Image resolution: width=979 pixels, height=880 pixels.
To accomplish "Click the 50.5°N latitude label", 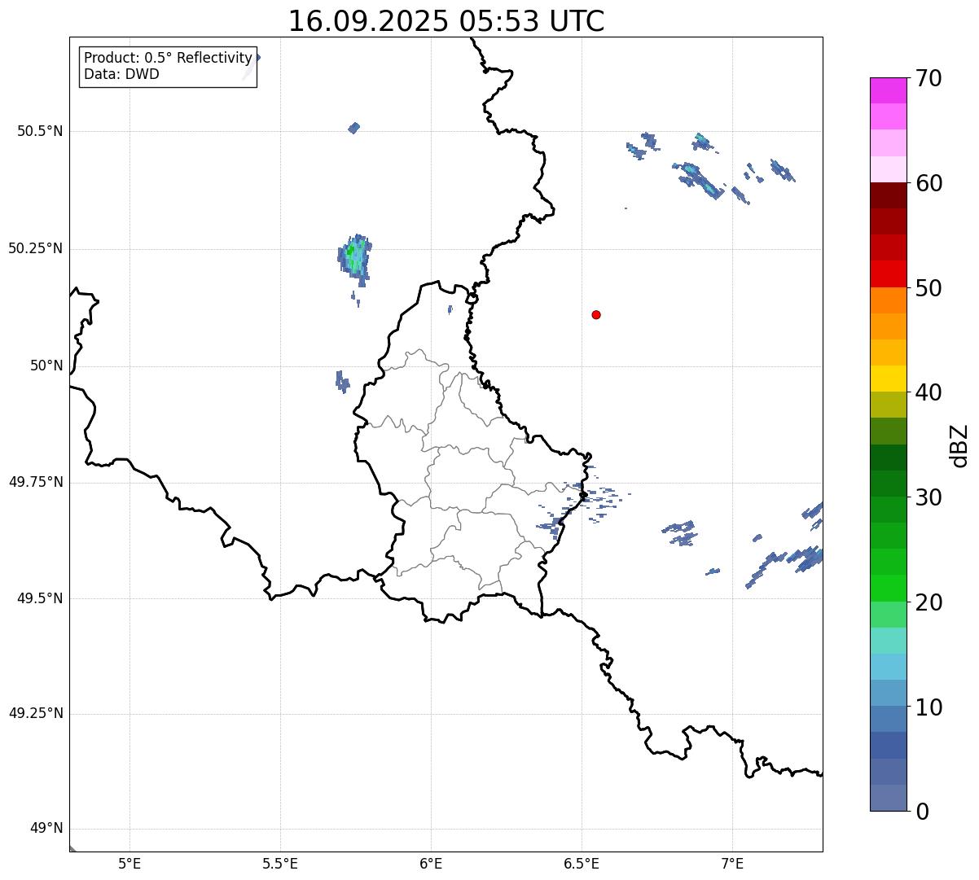I will [x=40, y=131].
